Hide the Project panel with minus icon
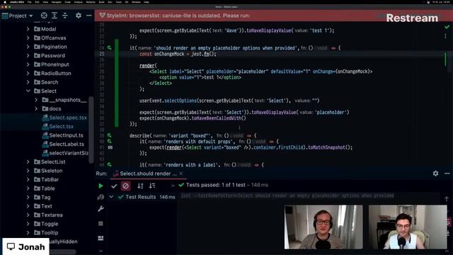 point(89,16)
